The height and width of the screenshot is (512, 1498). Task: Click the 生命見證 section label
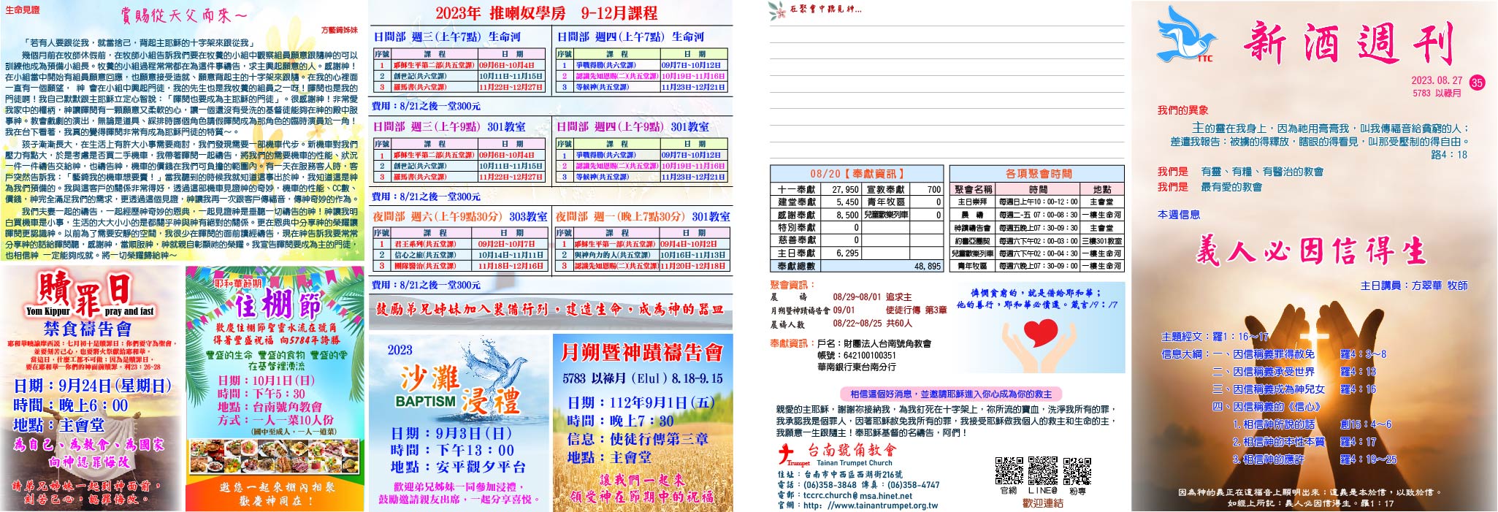coord(22,10)
